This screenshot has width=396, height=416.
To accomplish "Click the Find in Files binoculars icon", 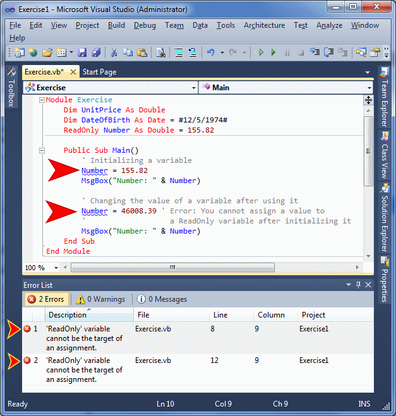I will pyautogui.click(x=160, y=52).
